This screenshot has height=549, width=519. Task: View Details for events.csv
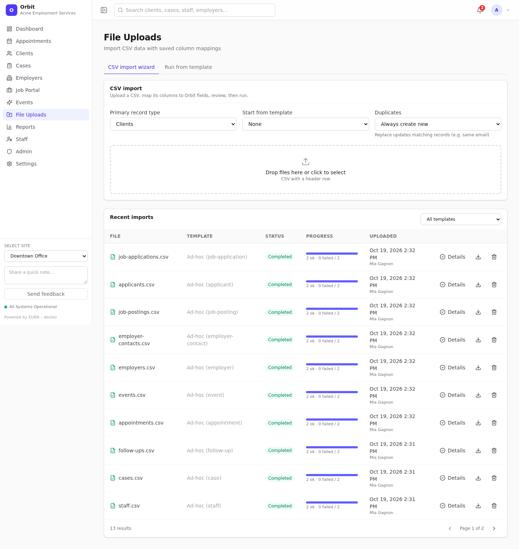tap(453, 395)
